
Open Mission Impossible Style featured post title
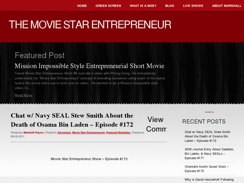[89, 66]
